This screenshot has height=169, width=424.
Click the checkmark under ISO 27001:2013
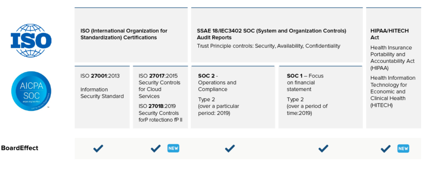[x=98, y=148]
